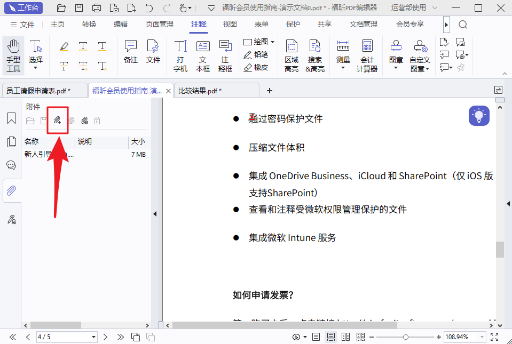Expand the Measure (测量) dropdown
The image size is (512, 344).
tap(343, 68)
